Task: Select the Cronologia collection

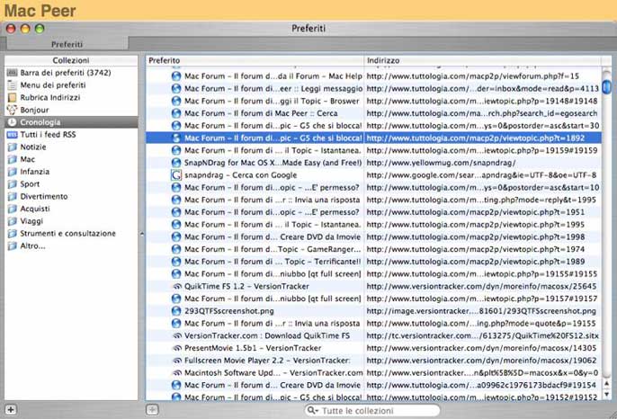Action: (71, 122)
